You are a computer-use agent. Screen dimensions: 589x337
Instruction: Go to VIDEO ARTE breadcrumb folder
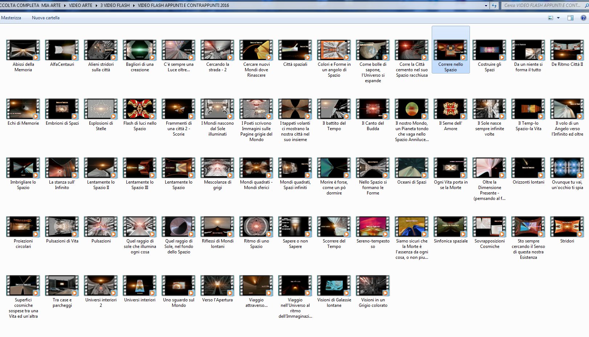(80, 5)
